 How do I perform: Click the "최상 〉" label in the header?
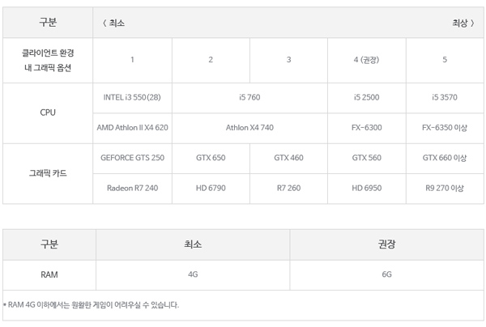point(463,23)
